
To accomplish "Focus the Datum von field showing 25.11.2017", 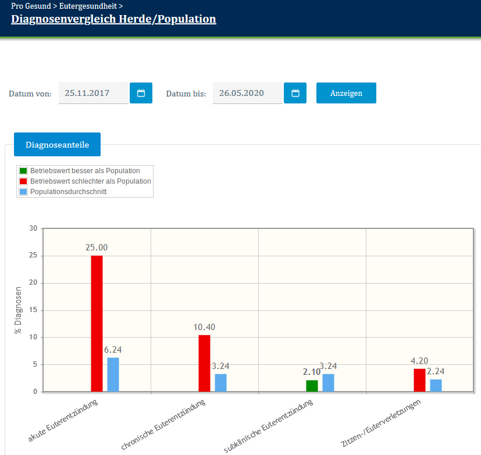I will [x=93, y=93].
